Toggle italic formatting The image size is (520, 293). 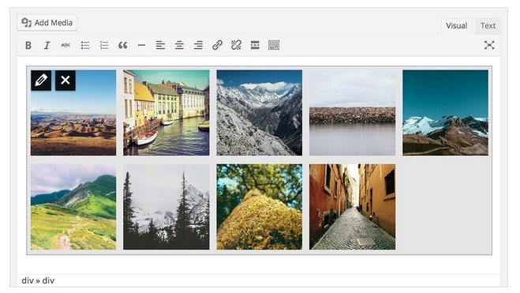point(47,45)
